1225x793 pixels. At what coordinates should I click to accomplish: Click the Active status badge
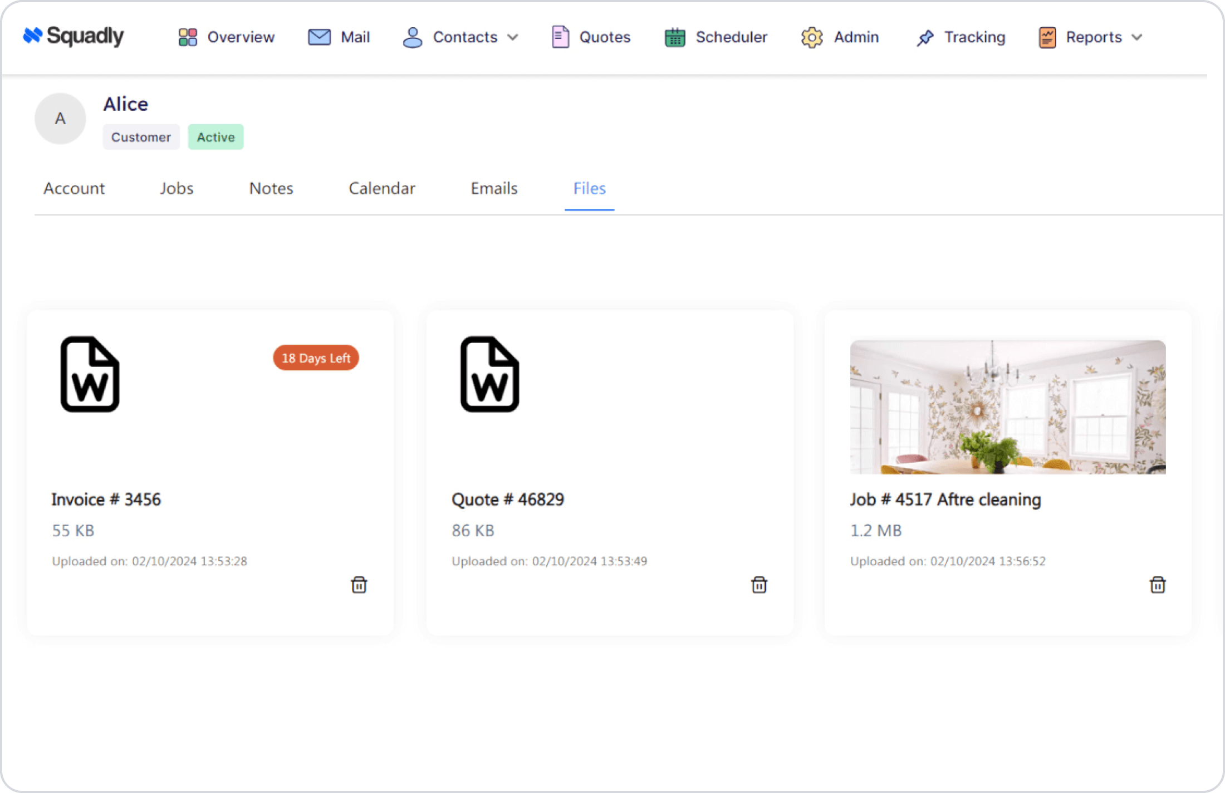[215, 137]
